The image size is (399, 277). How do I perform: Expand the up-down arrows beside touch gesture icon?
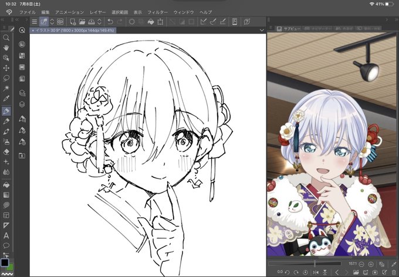coord(52,22)
